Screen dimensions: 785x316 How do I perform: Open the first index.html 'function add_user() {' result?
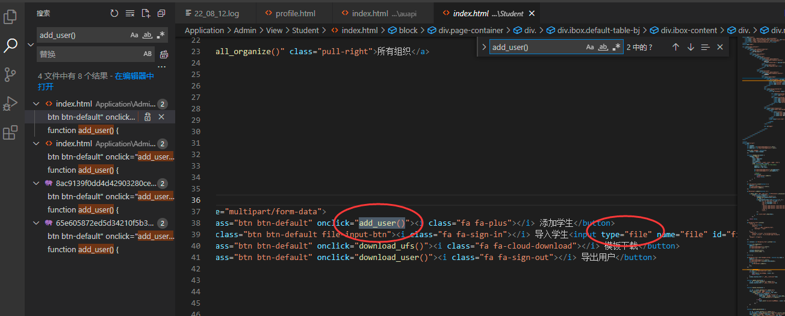[x=83, y=130]
